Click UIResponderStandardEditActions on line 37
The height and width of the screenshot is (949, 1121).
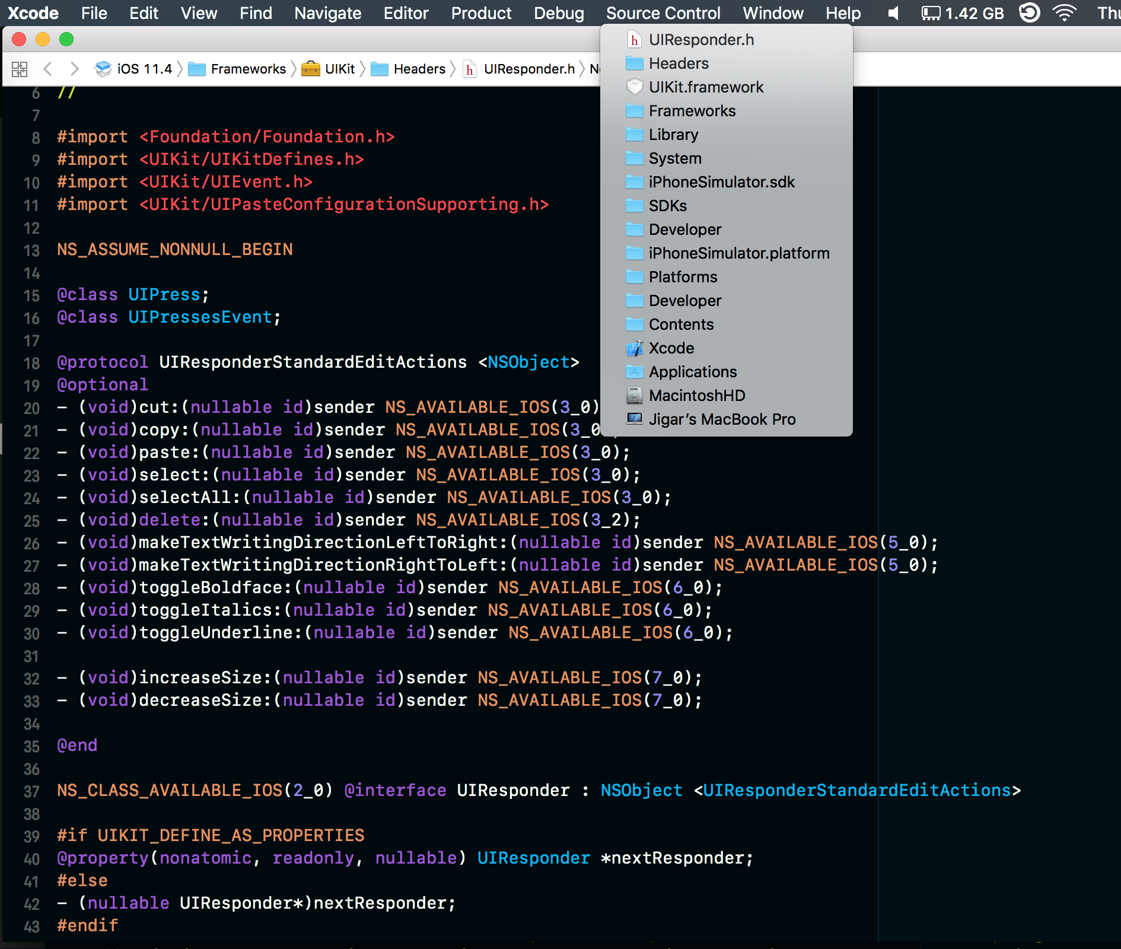click(857, 791)
